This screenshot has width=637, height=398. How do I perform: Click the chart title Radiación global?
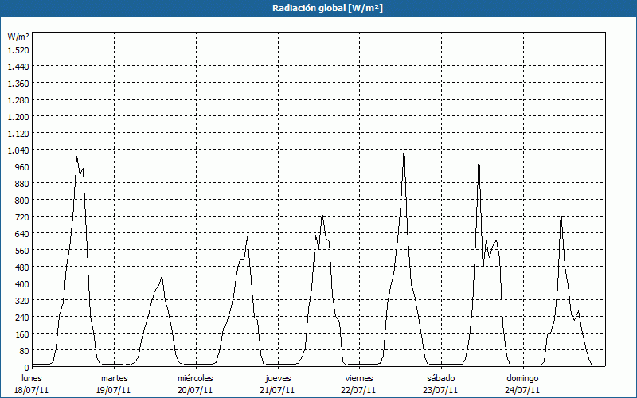click(318, 8)
